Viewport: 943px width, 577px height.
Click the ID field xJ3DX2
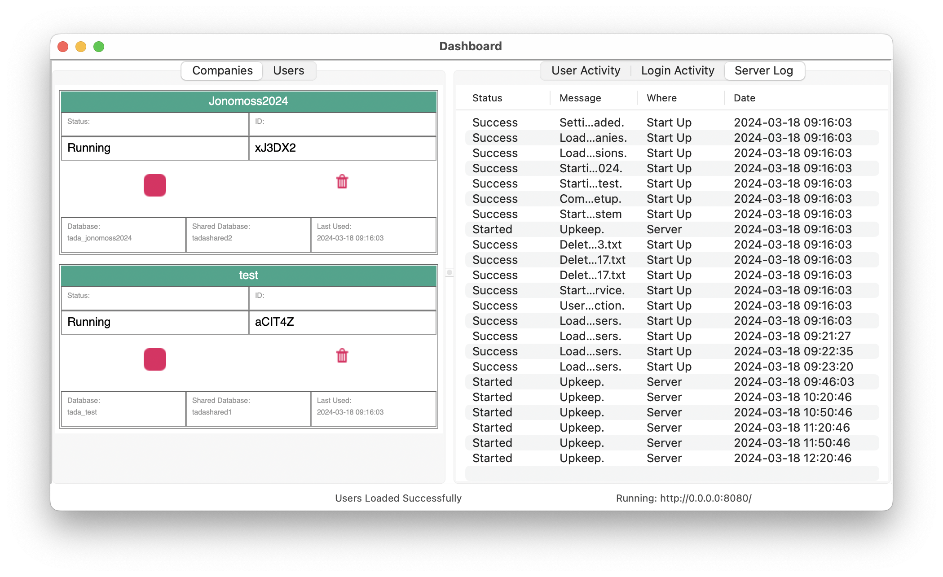point(342,148)
